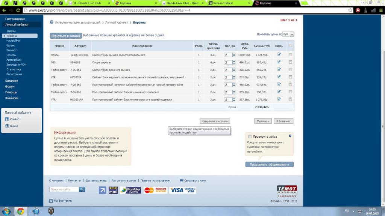Open the Руб. currency dropdown
385x216 pixels.
[x=288, y=34]
